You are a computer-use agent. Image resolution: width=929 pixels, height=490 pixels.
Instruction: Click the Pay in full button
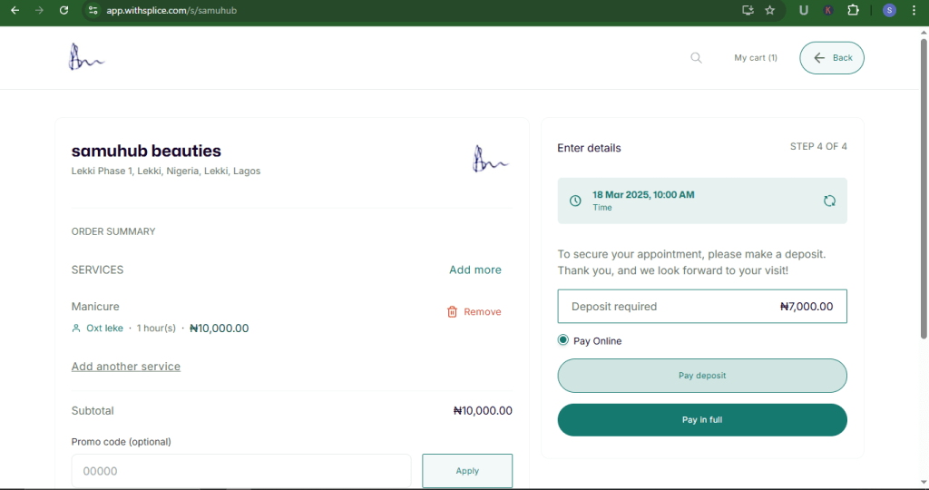pos(702,419)
